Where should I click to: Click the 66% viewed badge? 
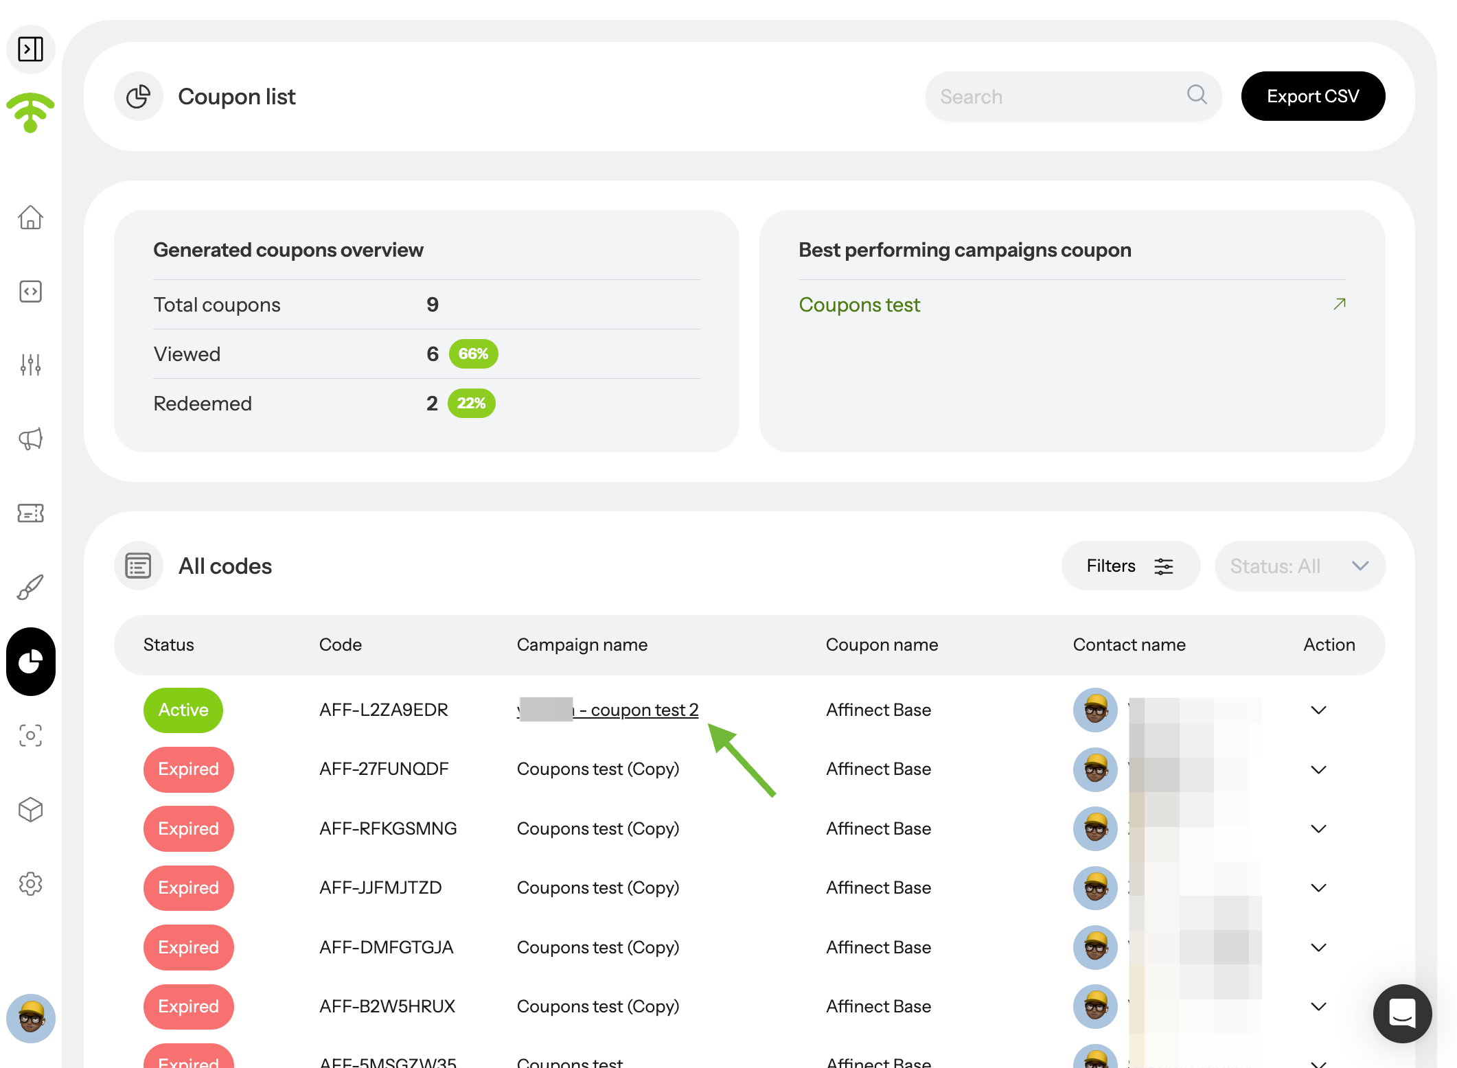[x=473, y=354]
